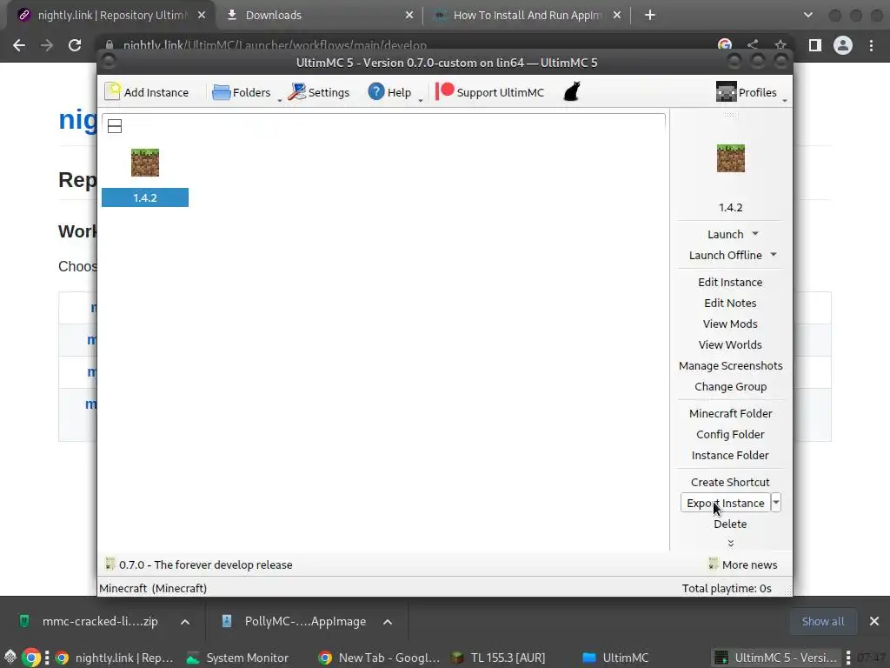Screen dimensions: 890x668
Task: Open a new browser tab
Action: pos(650,16)
